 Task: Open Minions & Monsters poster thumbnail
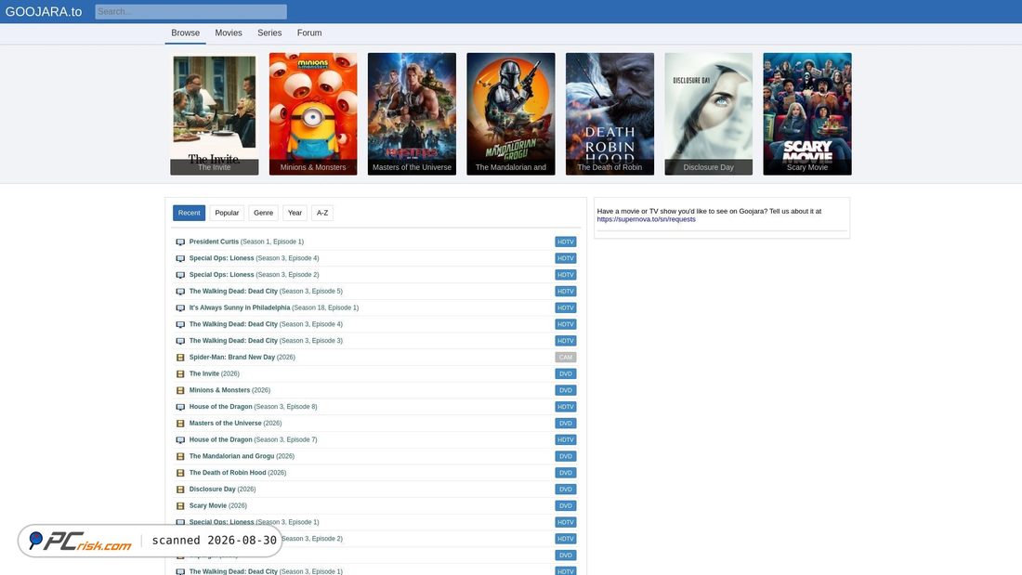(x=313, y=114)
